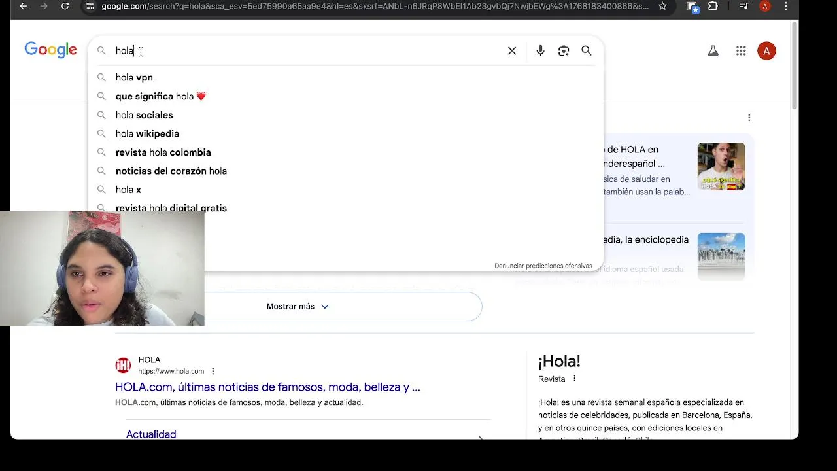Open Chrome profile avatar in toolbar
837x471 pixels.
pos(764,6)
